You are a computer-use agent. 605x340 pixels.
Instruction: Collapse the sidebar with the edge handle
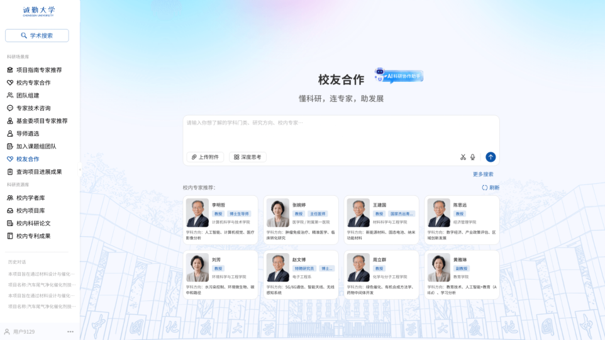[x=80, y=169]
